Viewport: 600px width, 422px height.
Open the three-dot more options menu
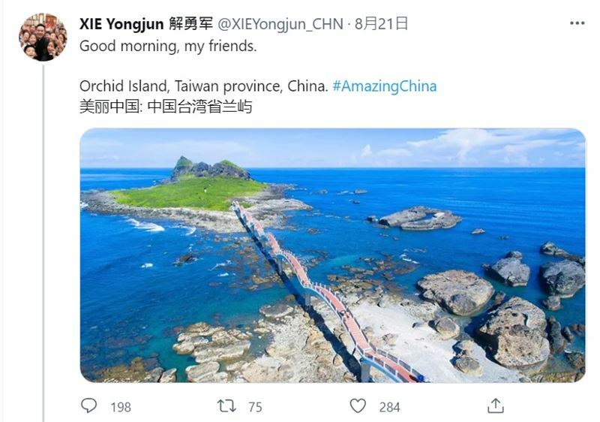tap(577, 23)
